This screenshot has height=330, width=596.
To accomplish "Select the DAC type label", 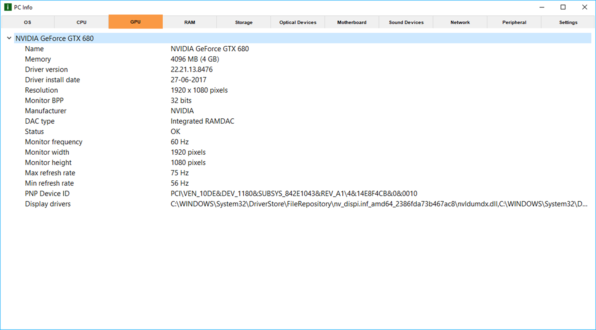I will point(40,121).
